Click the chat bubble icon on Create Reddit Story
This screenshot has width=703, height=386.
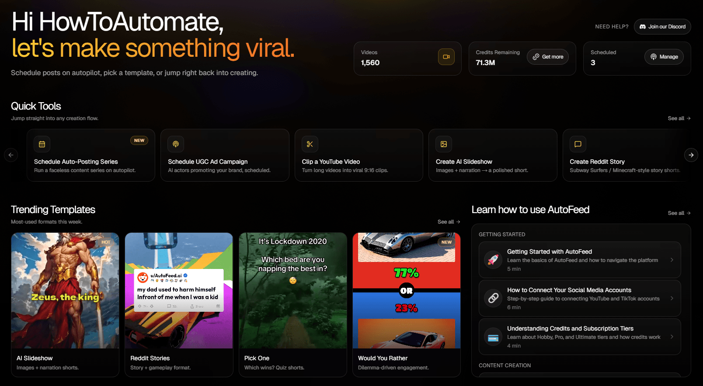pos(578,144)
